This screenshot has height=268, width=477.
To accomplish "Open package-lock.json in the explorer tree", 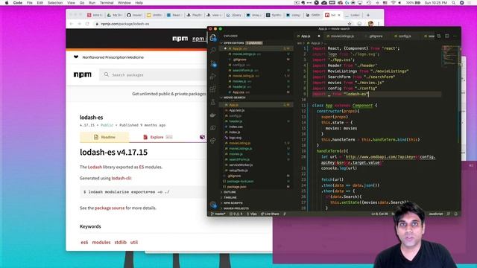I will coord(240,182).
